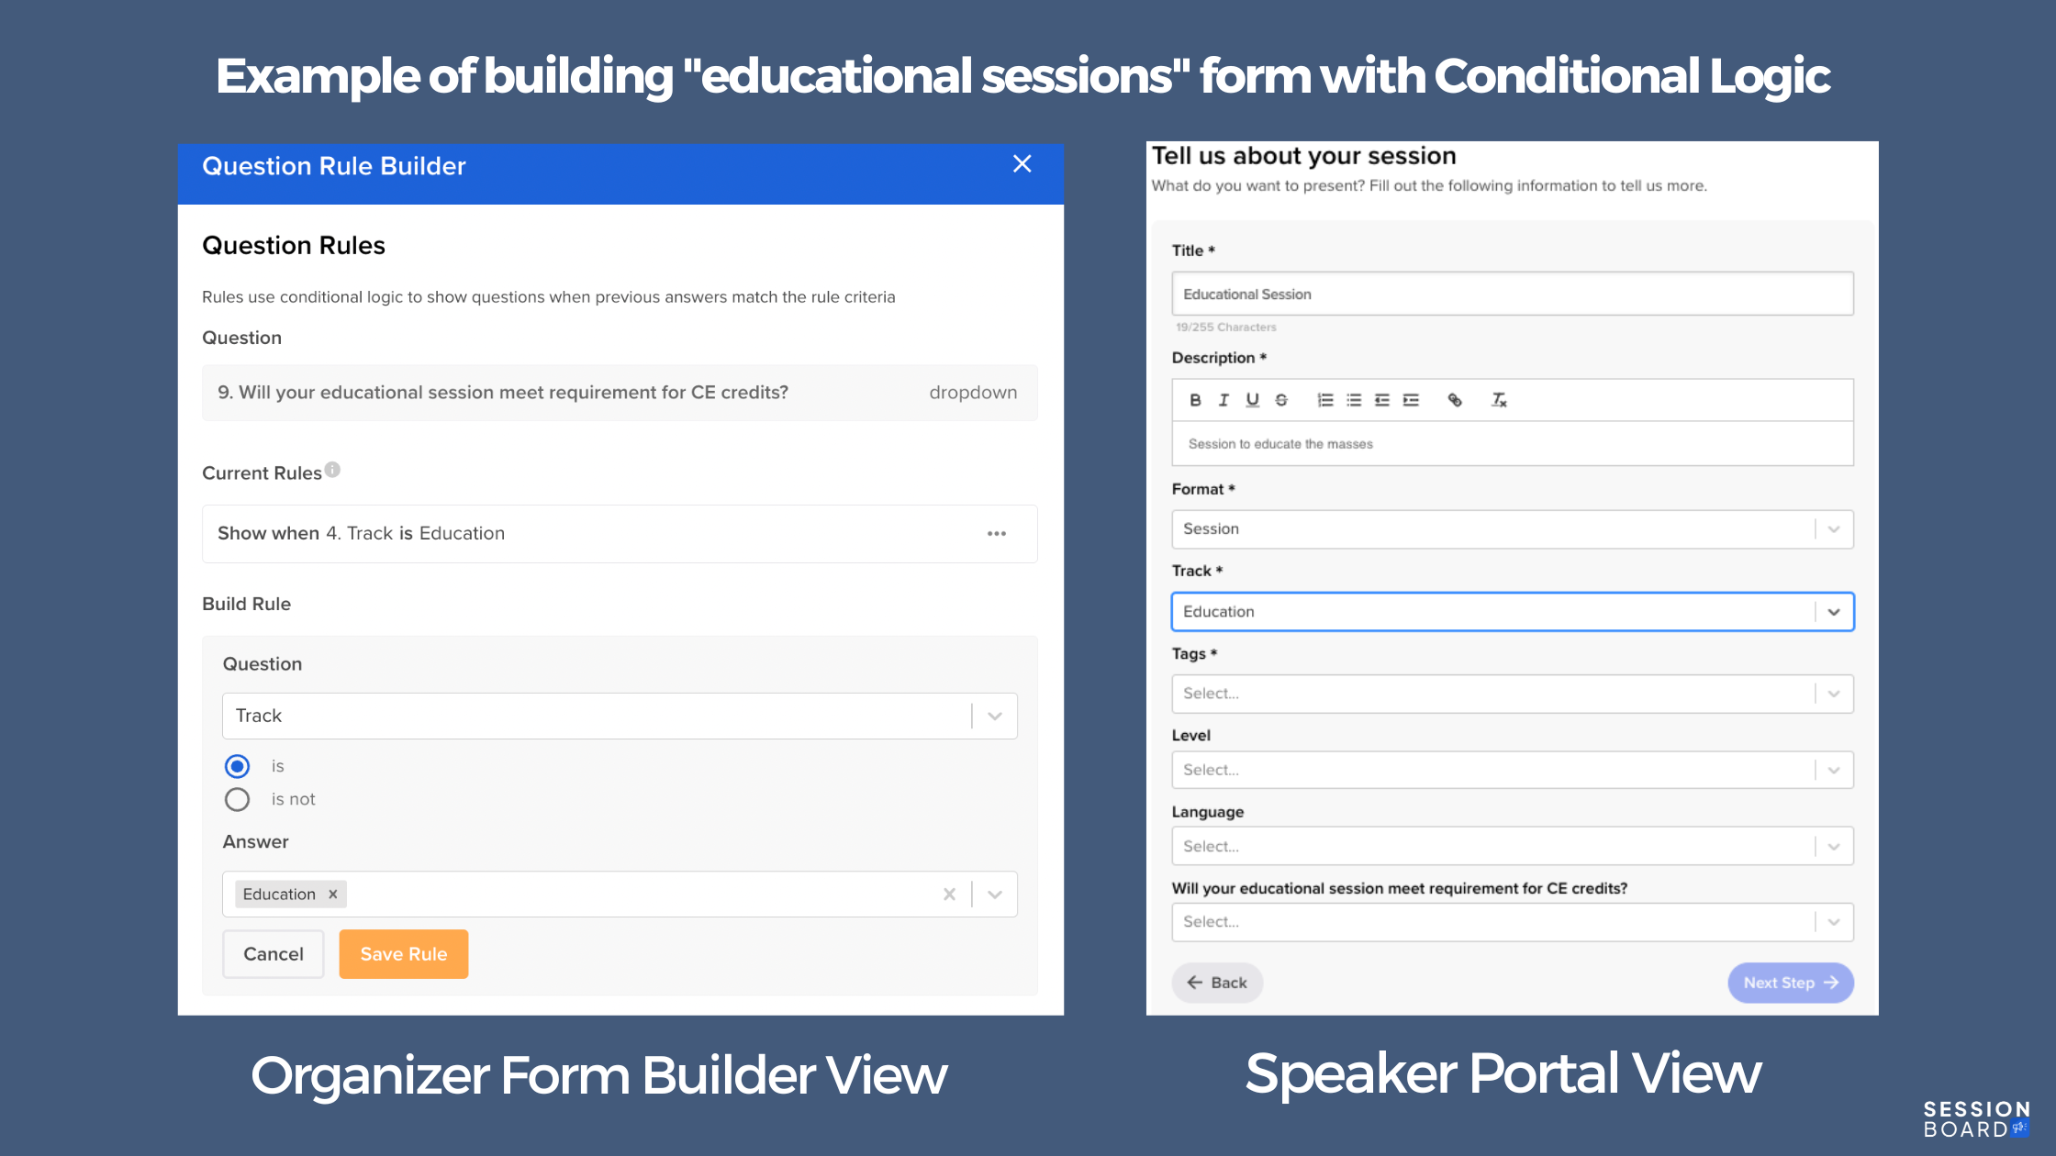The image size is (2056, 1156).
Task: Apply strikethrough formatting in Description
Action: coord(1281,399)
